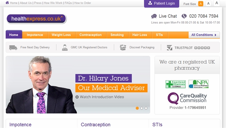The height and width of the screenshot is (128, 226).
Task: Switch to second slide dot in banner
Action: pyautogui.click(x=142, y=108)
